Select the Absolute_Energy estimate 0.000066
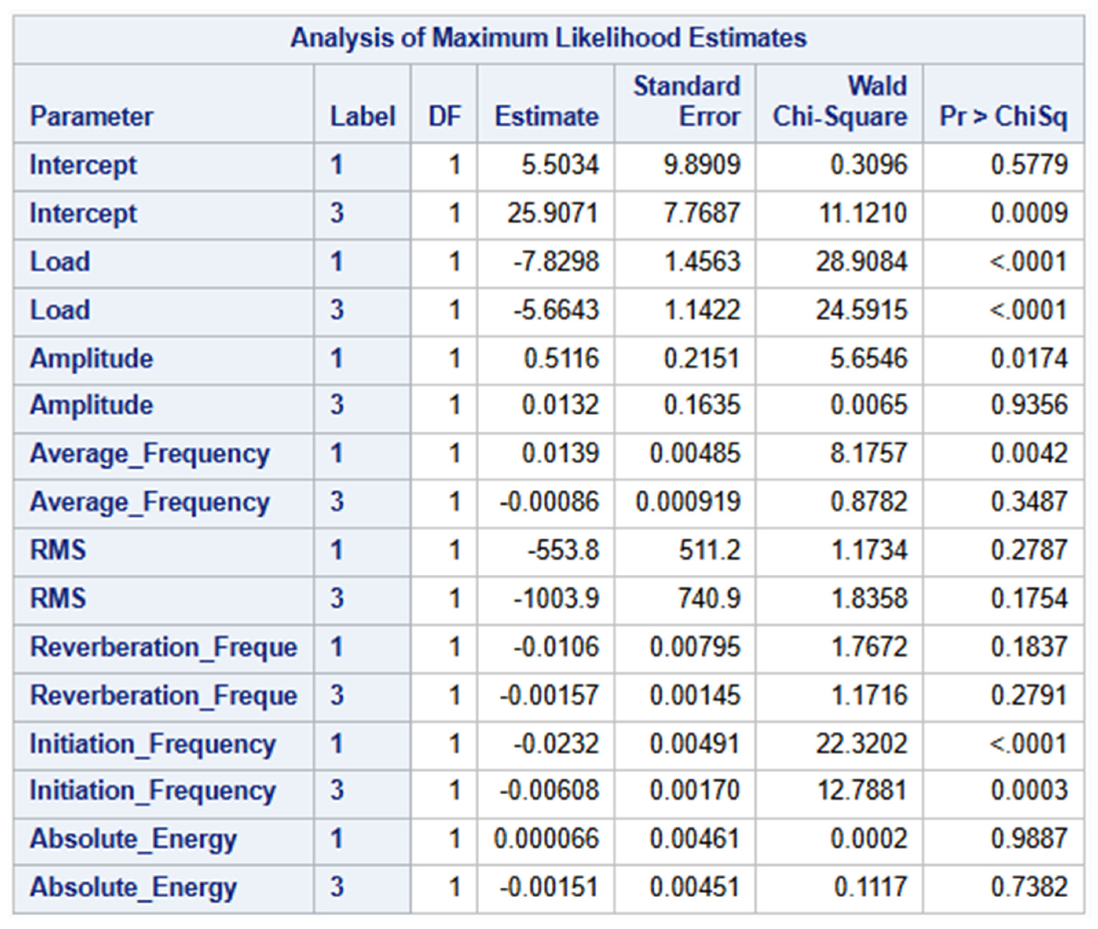 tap(546, 839)
